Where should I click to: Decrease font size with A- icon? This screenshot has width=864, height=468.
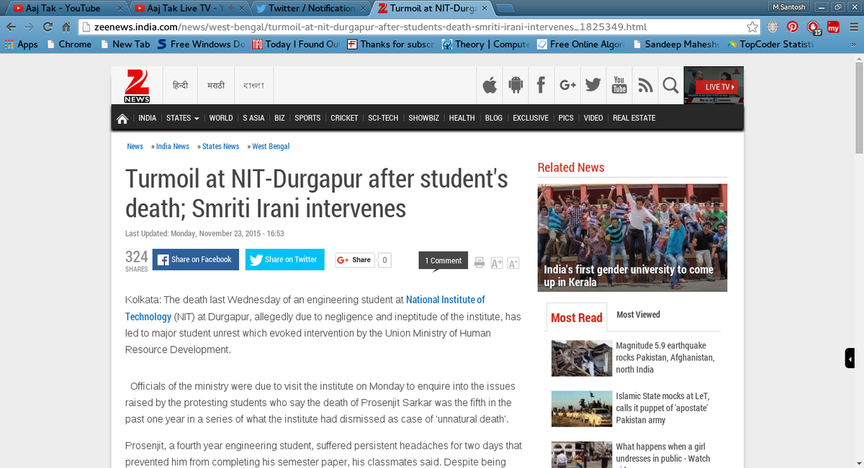click(513, 263)
